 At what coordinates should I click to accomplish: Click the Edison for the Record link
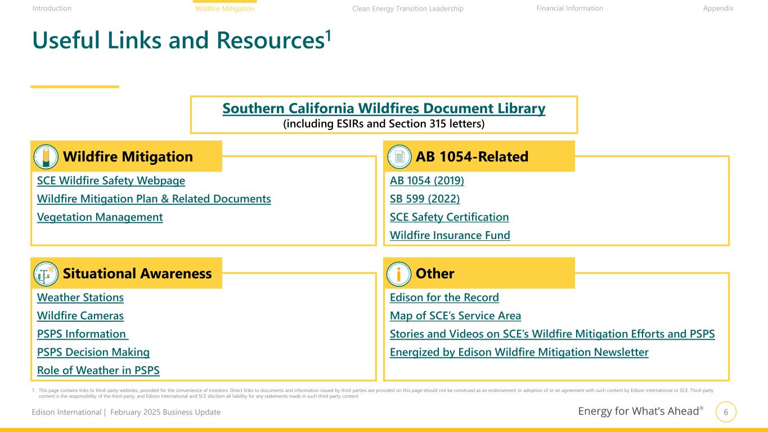pyautogui.click(x=444, y=298)
